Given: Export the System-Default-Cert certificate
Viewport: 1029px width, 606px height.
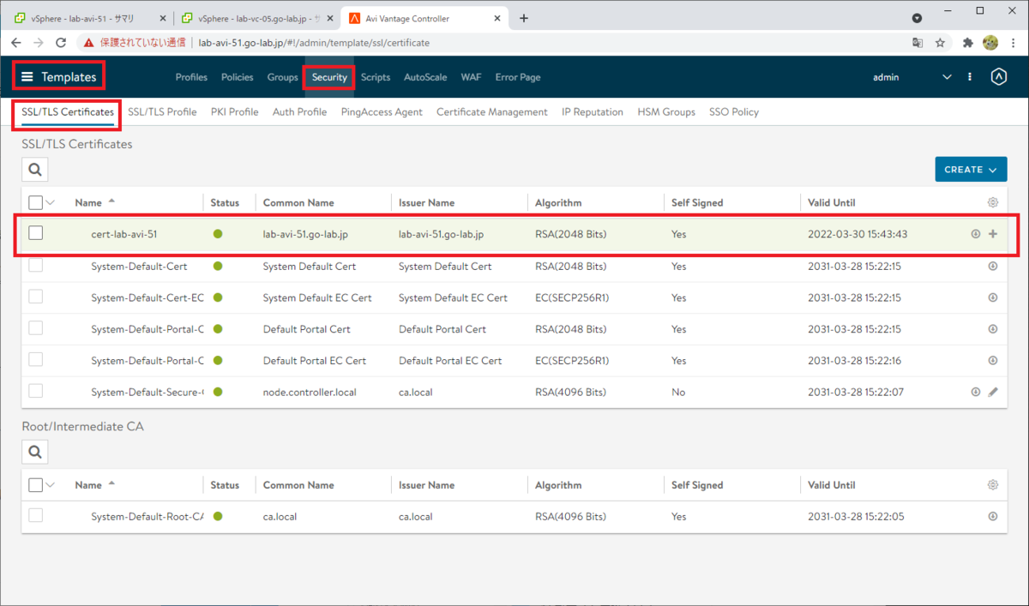Looking at the screenshot, I should (993, 267).
